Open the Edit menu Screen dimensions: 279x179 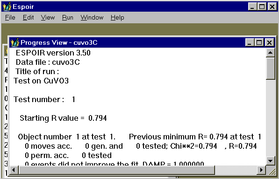(29, 18)
